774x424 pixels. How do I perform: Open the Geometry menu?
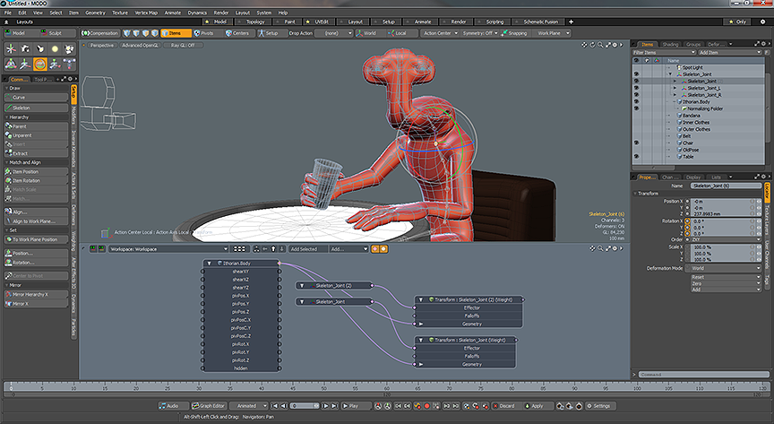(x=95, y=13)
